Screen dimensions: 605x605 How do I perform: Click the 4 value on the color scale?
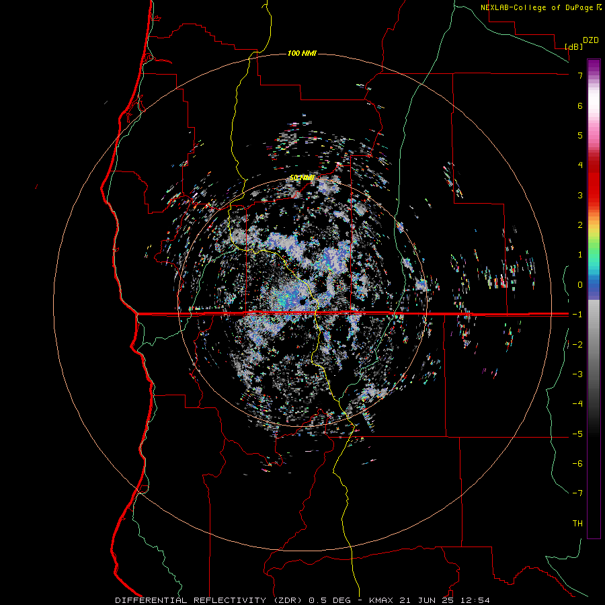pos(580,165)
